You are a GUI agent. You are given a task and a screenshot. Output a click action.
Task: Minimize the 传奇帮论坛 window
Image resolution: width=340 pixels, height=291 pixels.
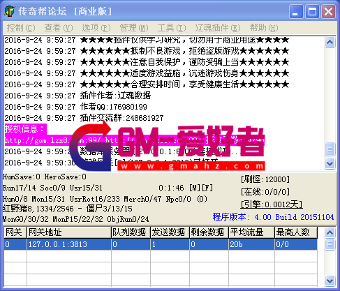pyautogui.click(x=296, y=12)
